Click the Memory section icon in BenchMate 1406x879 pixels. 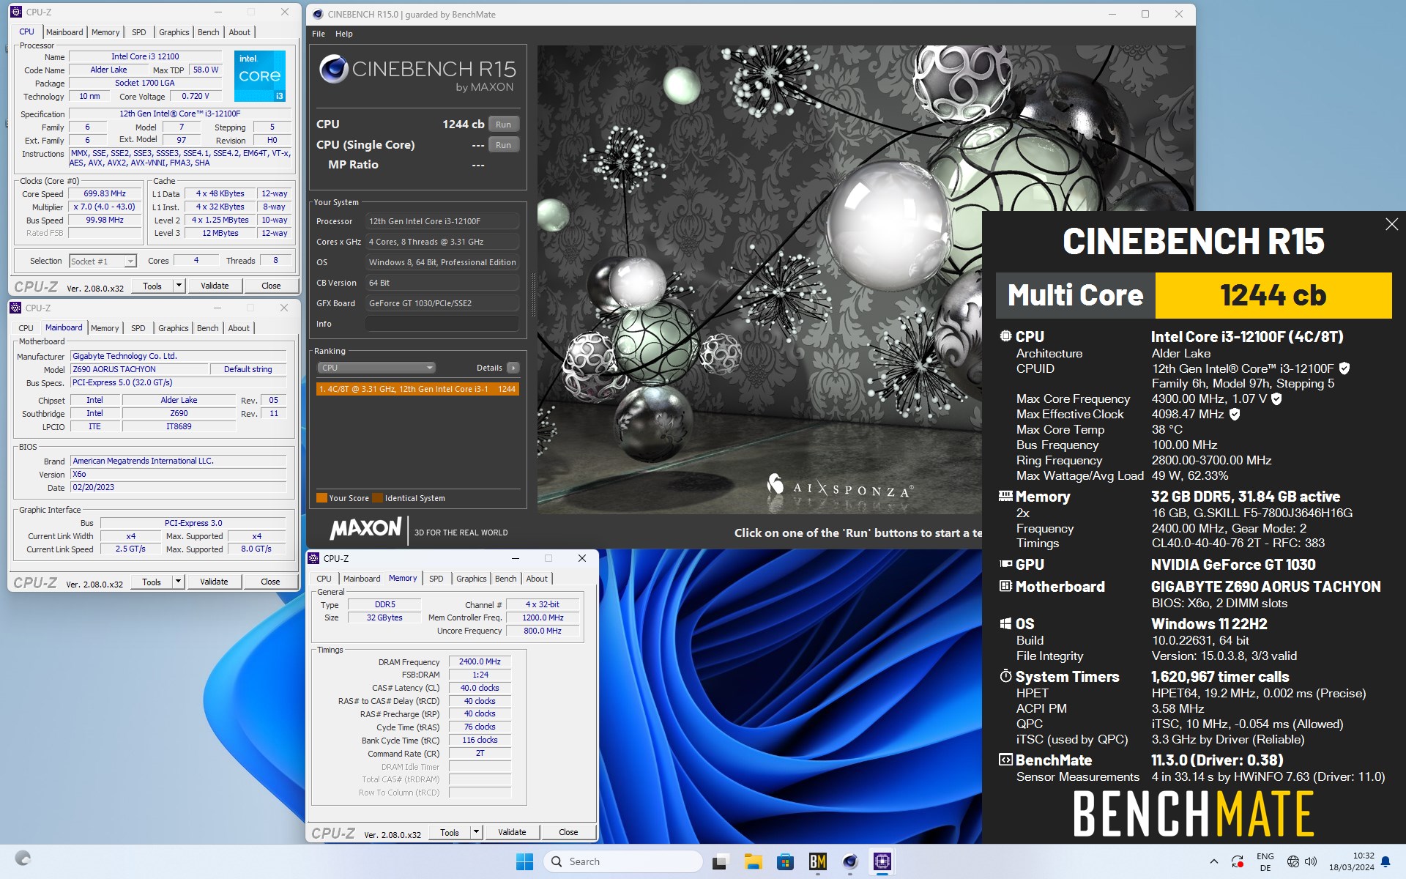pyautogui.click(x=1005, y=496)
